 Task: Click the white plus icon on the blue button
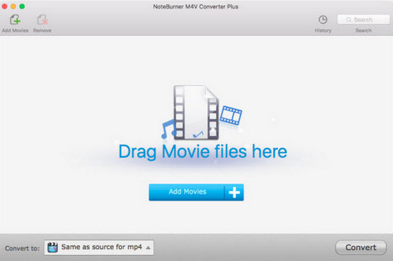pyautogui.click(x=234, y=192)
